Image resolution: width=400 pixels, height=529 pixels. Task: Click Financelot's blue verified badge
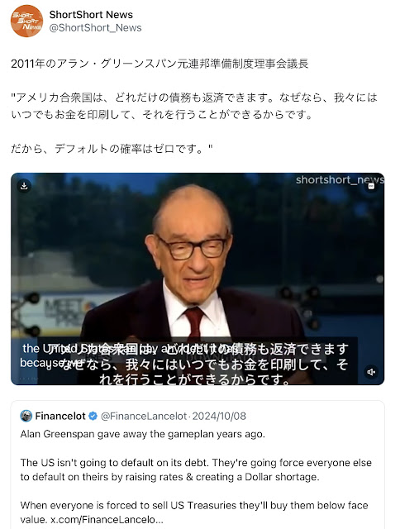pos(93,416)
